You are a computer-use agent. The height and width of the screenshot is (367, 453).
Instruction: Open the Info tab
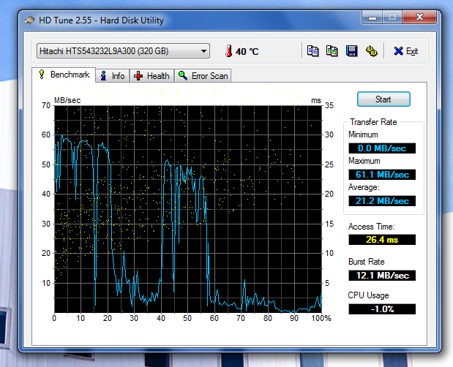click(113, 75)
